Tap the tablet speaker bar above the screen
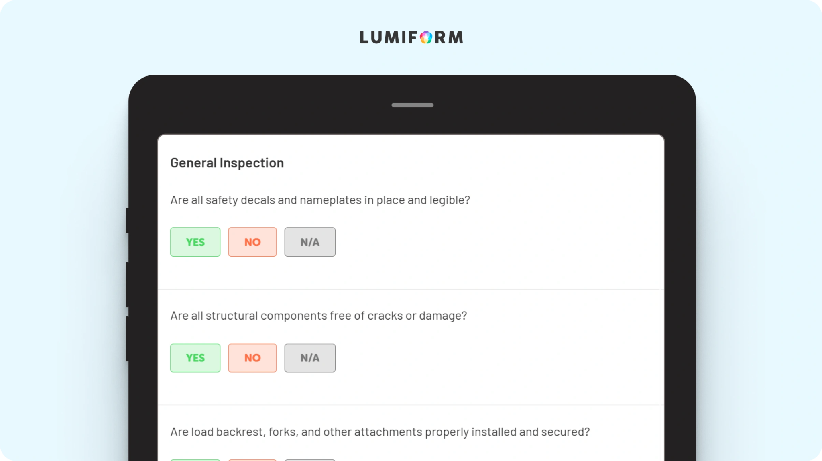This screenshot has width=822, height=461. coord(413,105)
